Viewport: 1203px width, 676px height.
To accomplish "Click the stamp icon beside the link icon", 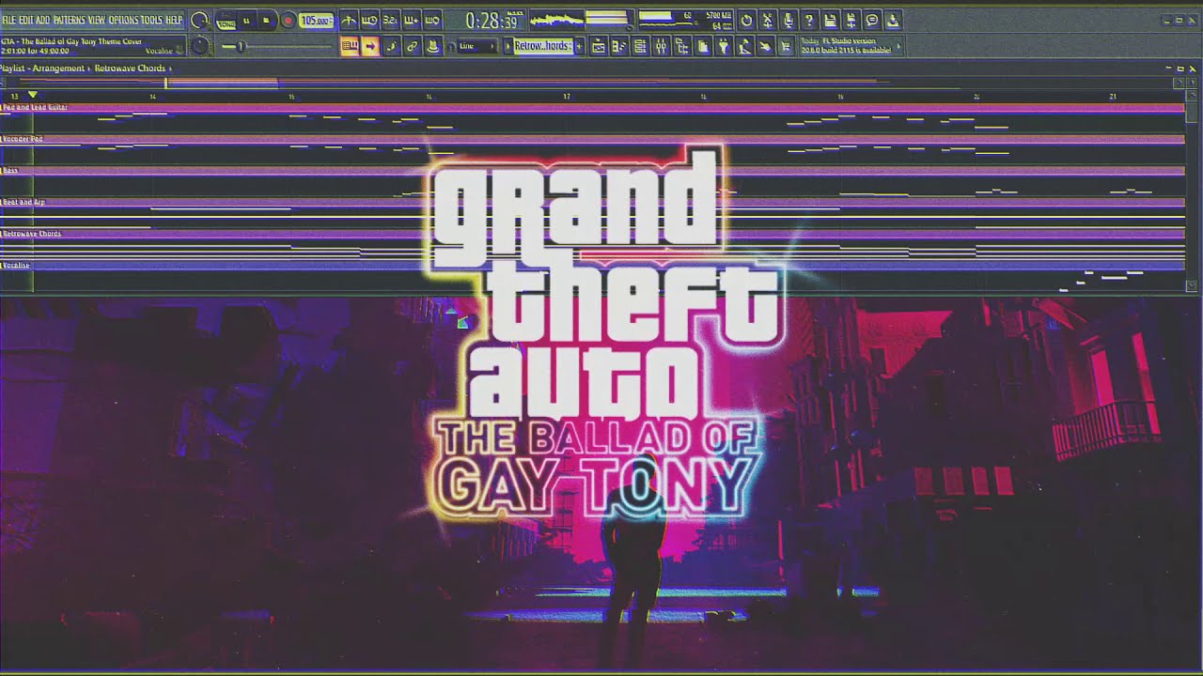I will pos(433,46).
